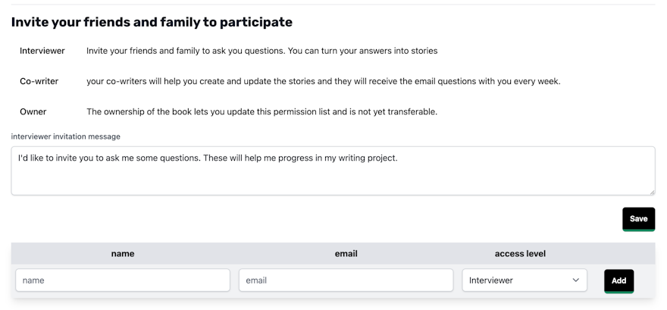Click the Co-writer role description text
This screenshot has height=310, width=667.
324,81
